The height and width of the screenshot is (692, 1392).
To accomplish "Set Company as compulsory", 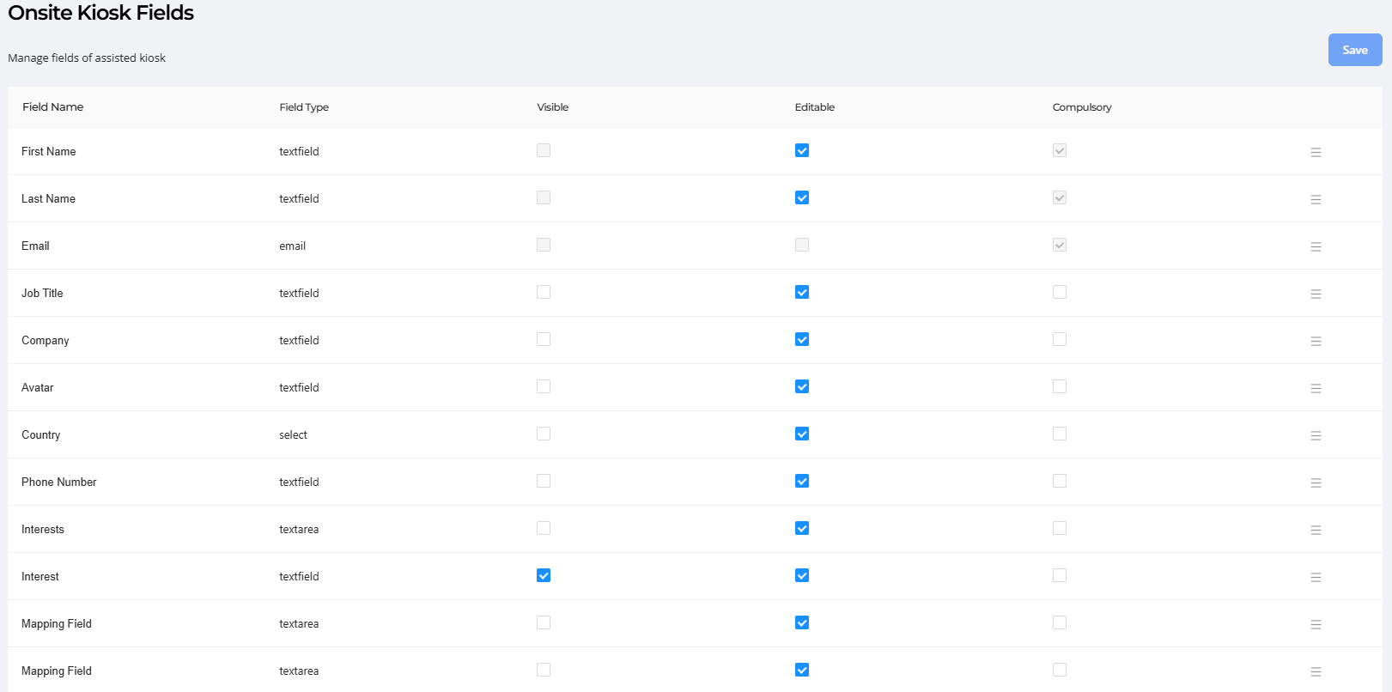I will coord(1060,339).
